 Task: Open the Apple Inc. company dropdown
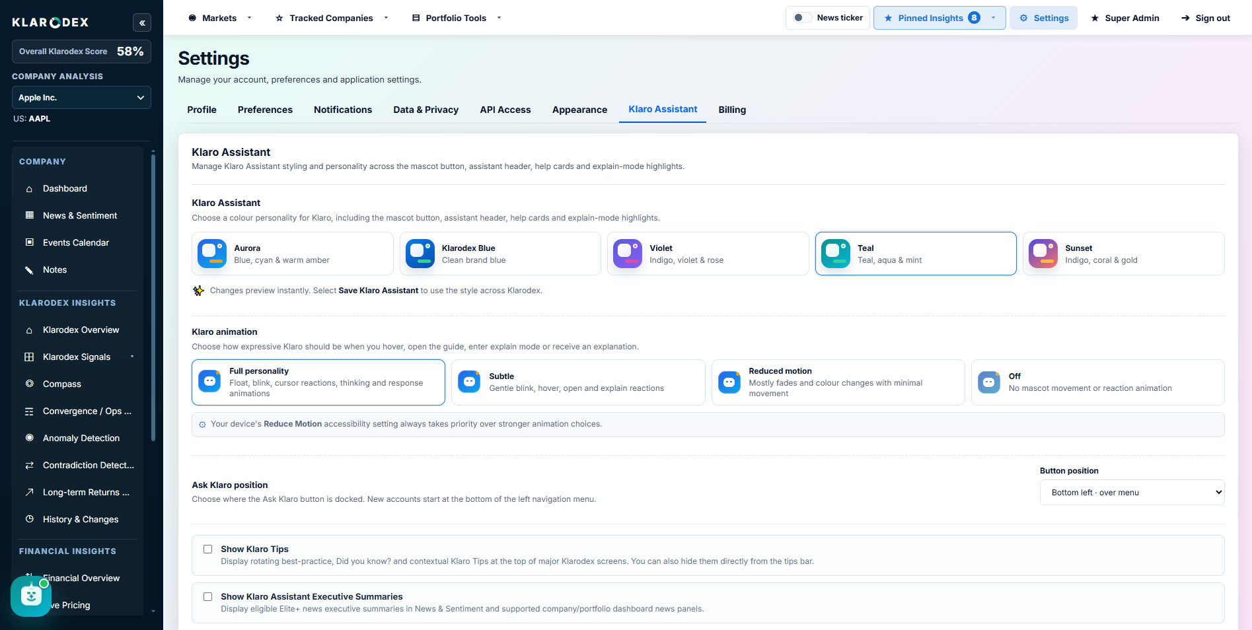tap(81, 98)
